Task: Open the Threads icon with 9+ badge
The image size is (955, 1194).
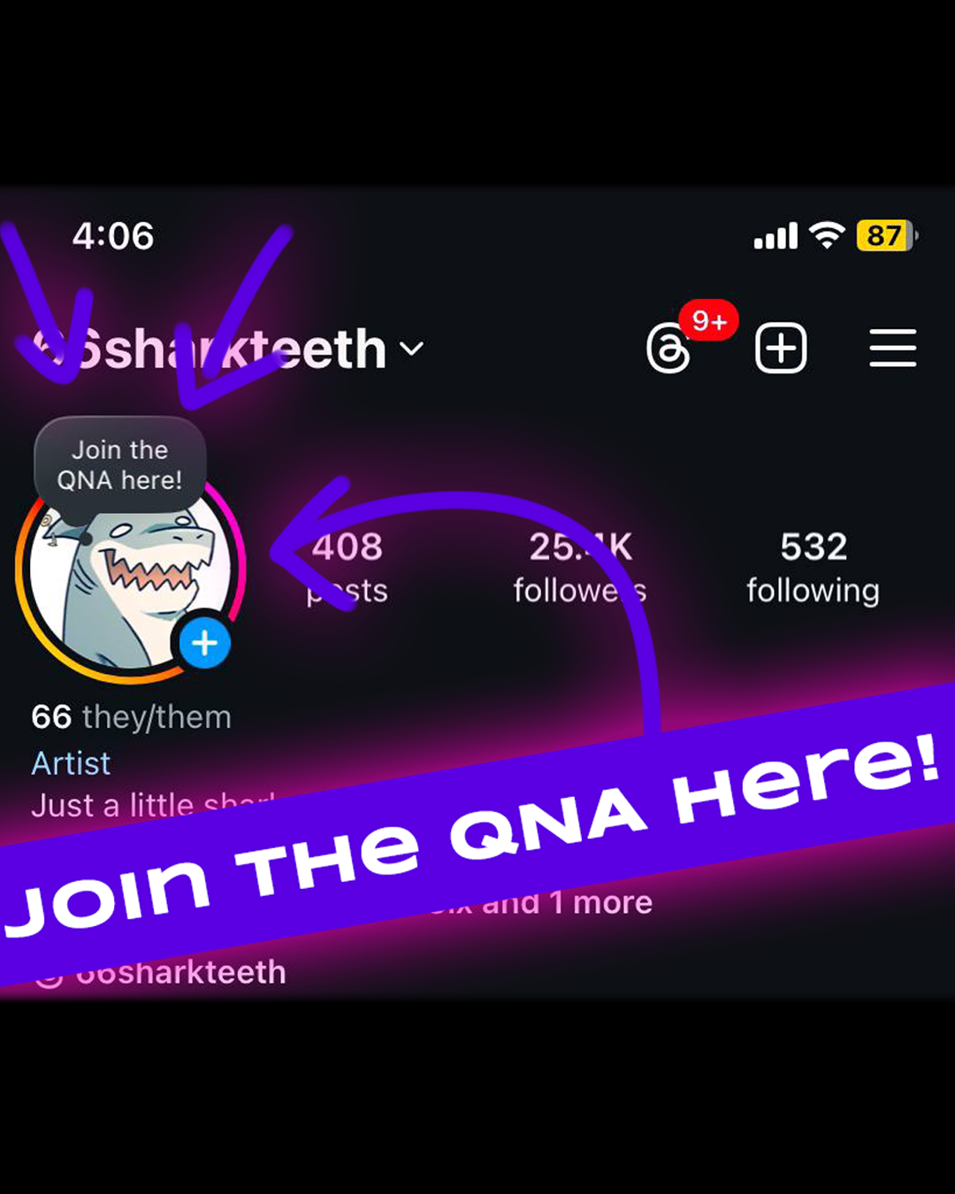Action: [x=669, y=348]
